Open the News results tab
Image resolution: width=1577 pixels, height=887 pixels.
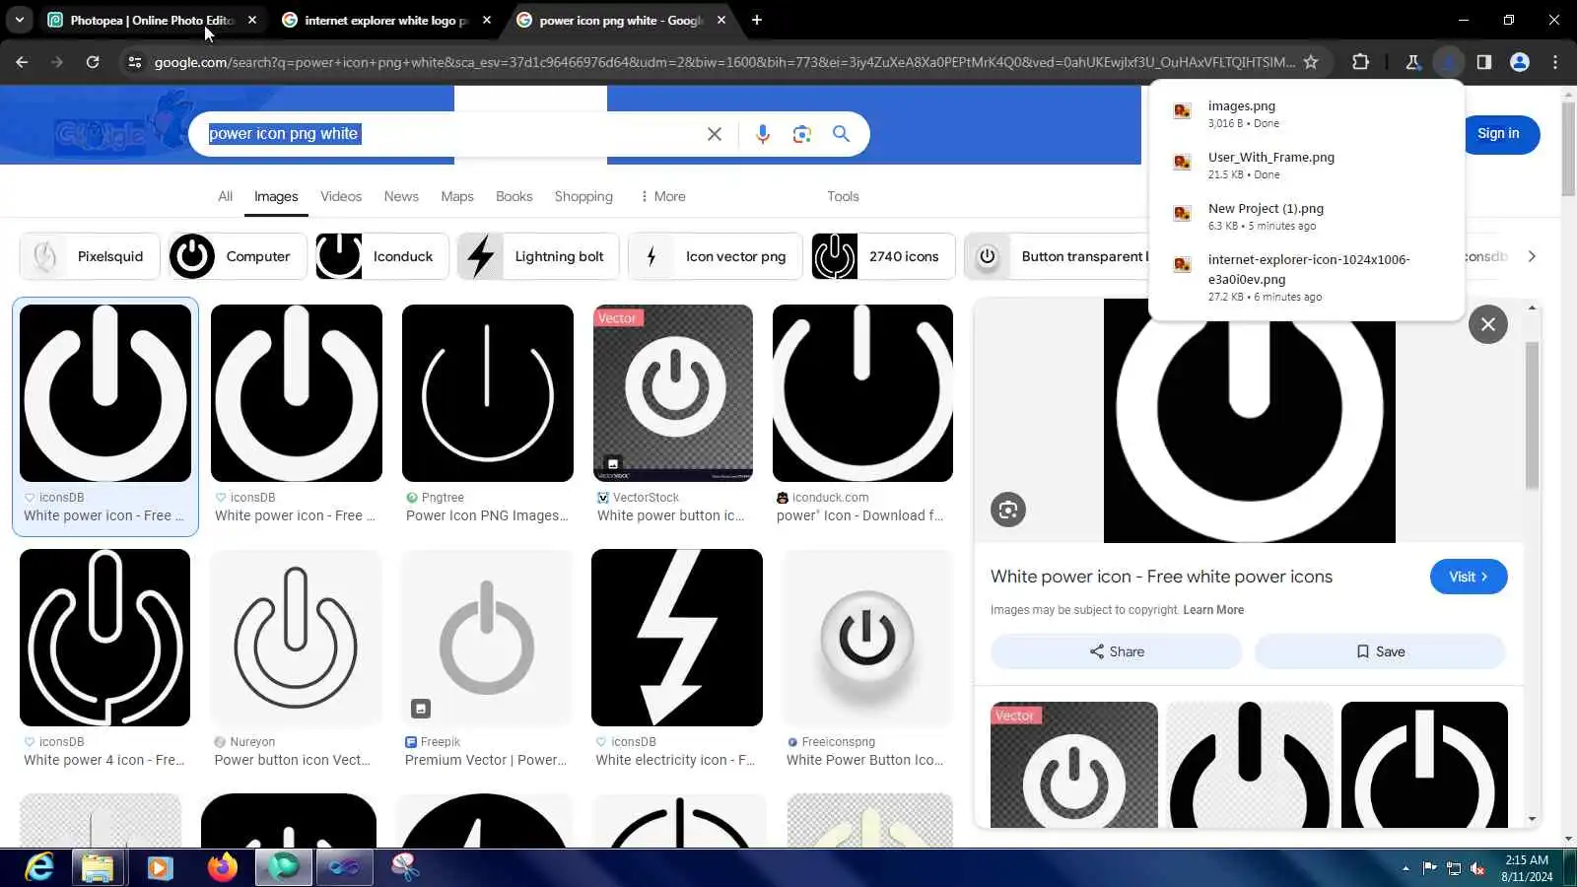pyautogui.click(x=401, y=196)
